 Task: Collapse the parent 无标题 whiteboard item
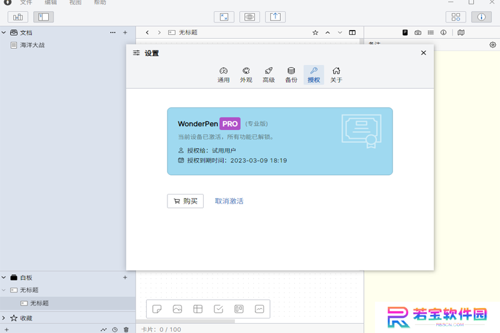tap(4, 290)
